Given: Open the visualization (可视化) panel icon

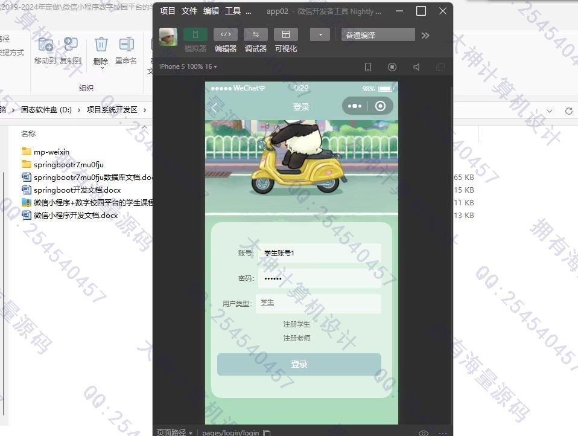Looking at the screenshot, I should coord(286,34).
